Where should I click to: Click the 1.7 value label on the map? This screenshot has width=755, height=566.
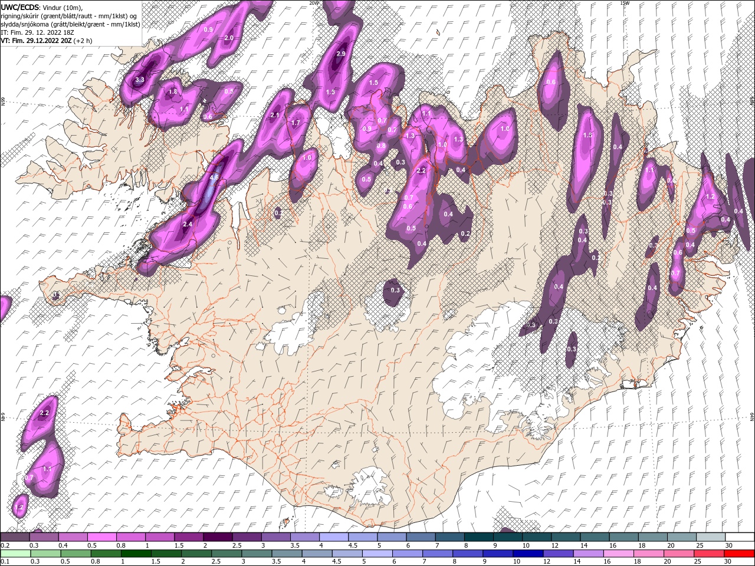tap(296, 123)
